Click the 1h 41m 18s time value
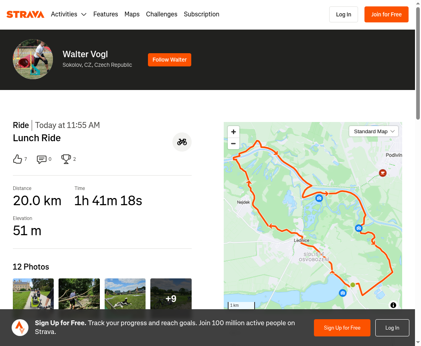 tap(108, 201)
